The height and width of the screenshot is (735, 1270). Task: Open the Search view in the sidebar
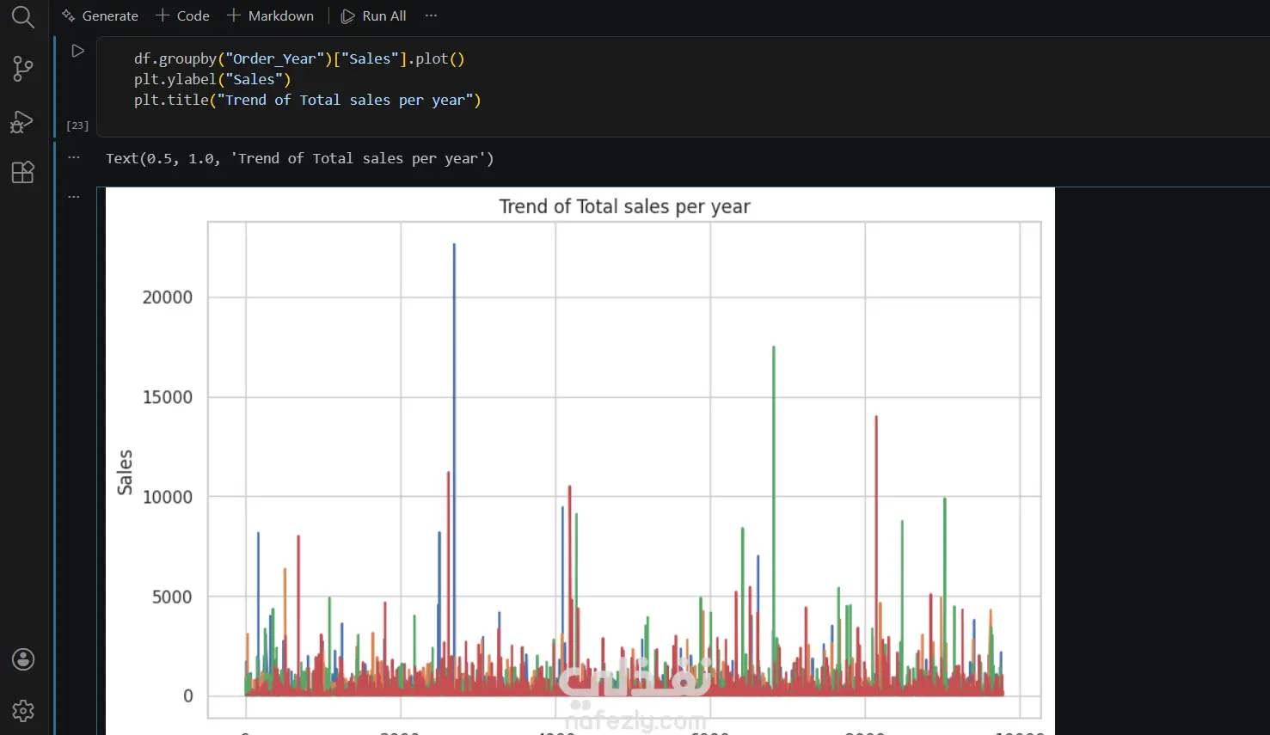[23, 17]
